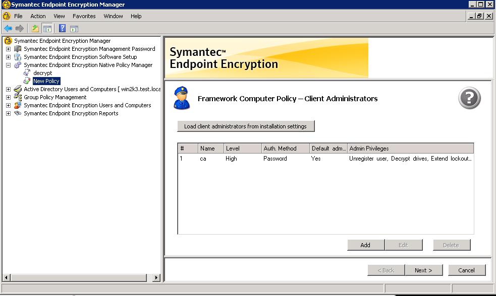Click the tree pane right scroll arrow
This screenshot has height=296, width=496.
156,278
